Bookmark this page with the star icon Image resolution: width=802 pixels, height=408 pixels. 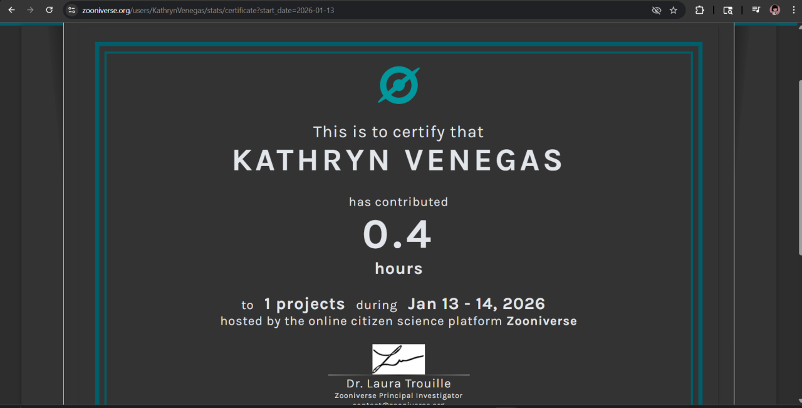[674, 10]
